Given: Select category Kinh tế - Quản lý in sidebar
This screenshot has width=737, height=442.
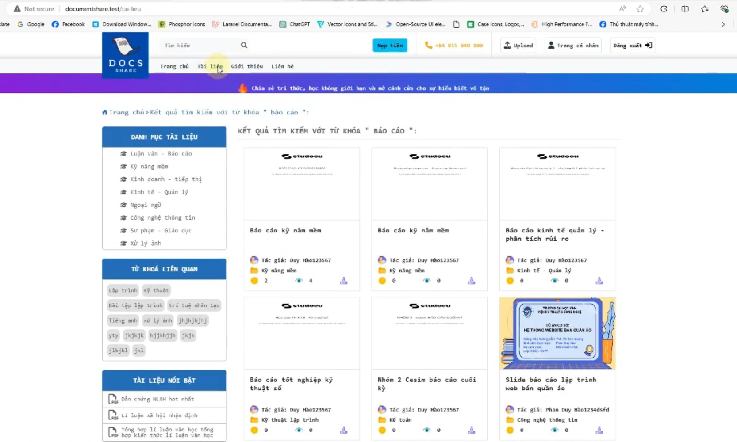Looking at the screenshot, I should pos(159,192).
